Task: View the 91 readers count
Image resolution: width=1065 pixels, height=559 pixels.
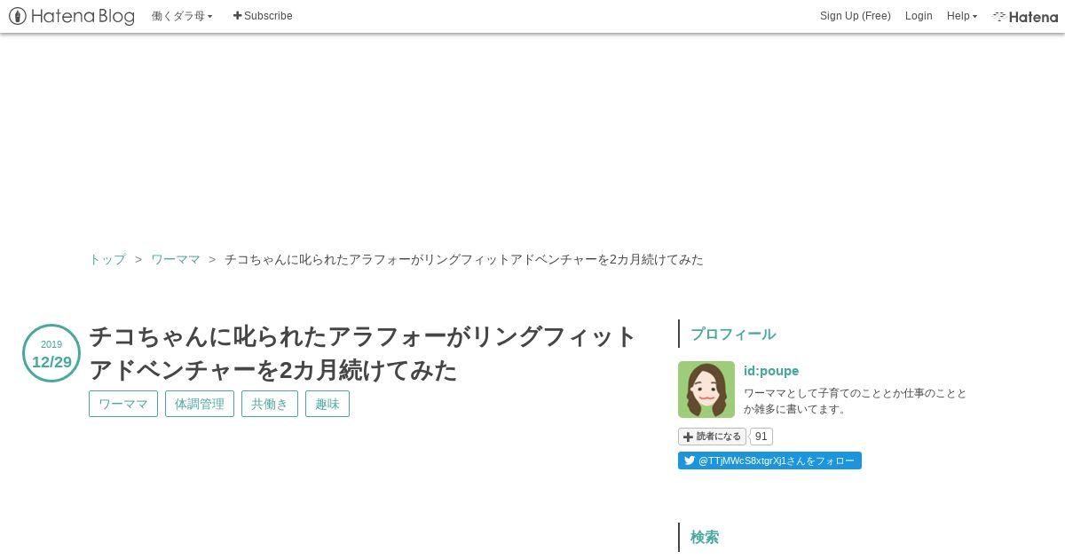Action: pyautogui.click(x=761, y=437)
